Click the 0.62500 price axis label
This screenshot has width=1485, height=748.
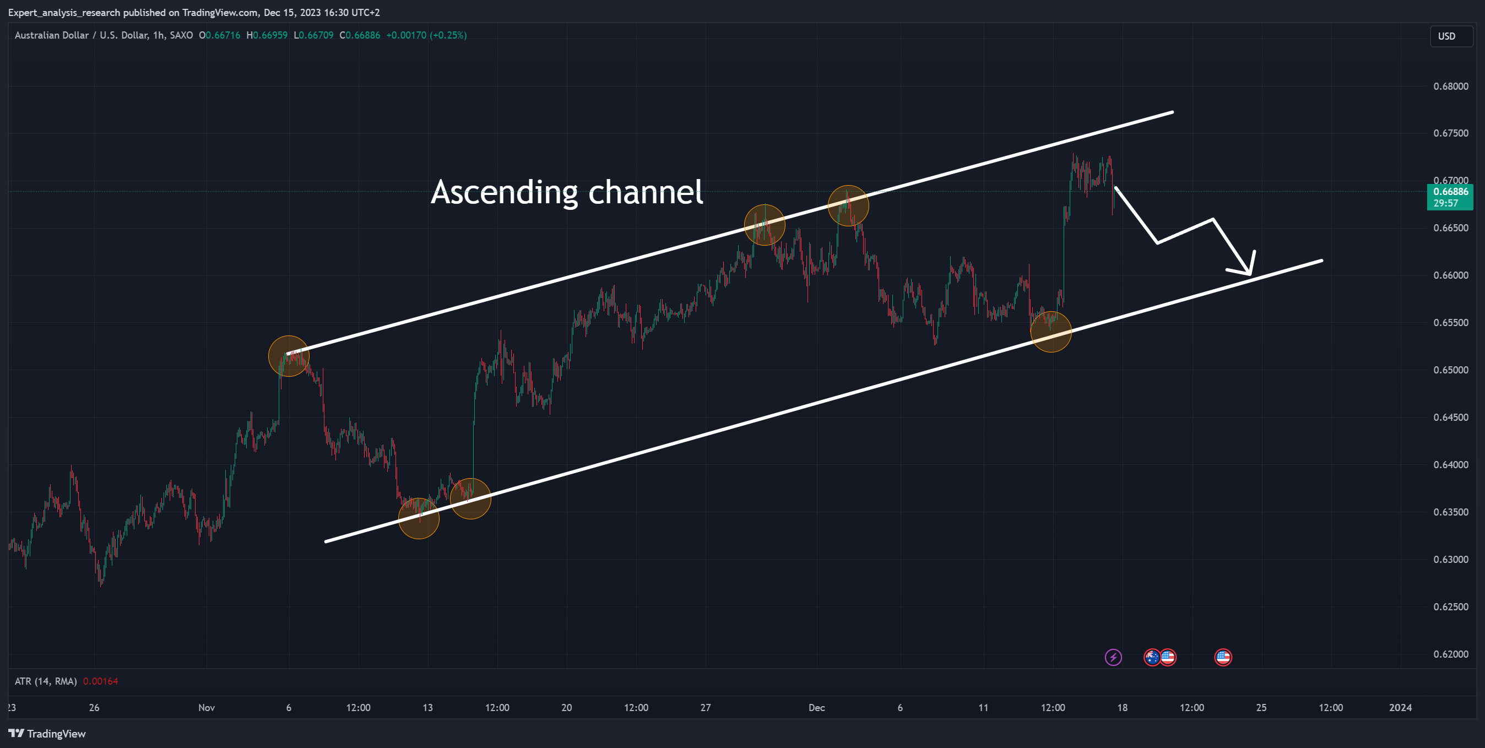tap(1450, 607)
